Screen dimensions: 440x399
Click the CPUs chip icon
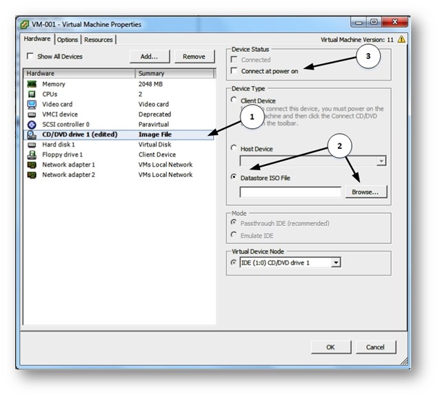[x=32, y=94]
